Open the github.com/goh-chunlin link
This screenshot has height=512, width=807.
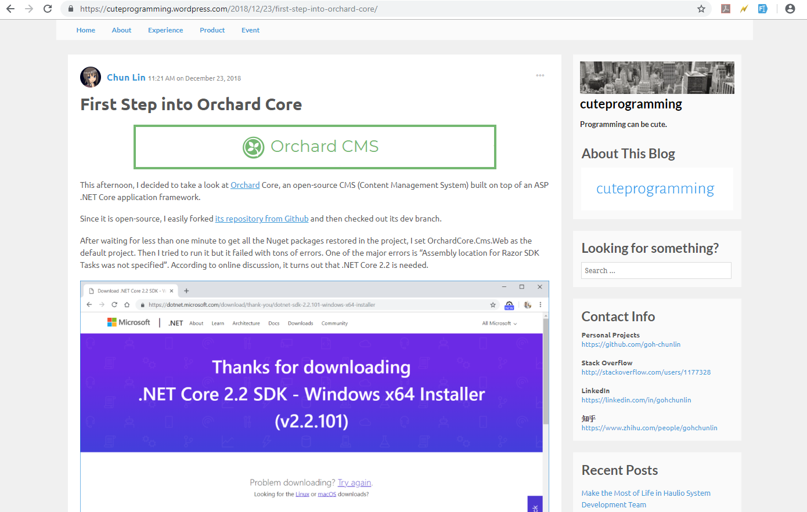coord(631,344)
